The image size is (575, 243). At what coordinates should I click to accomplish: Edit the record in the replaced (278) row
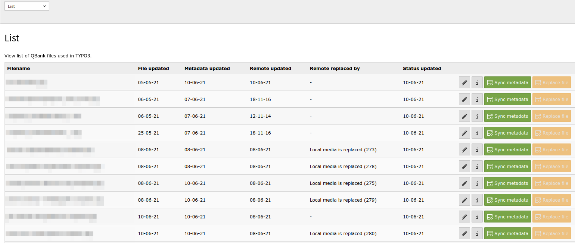[464, 167]
